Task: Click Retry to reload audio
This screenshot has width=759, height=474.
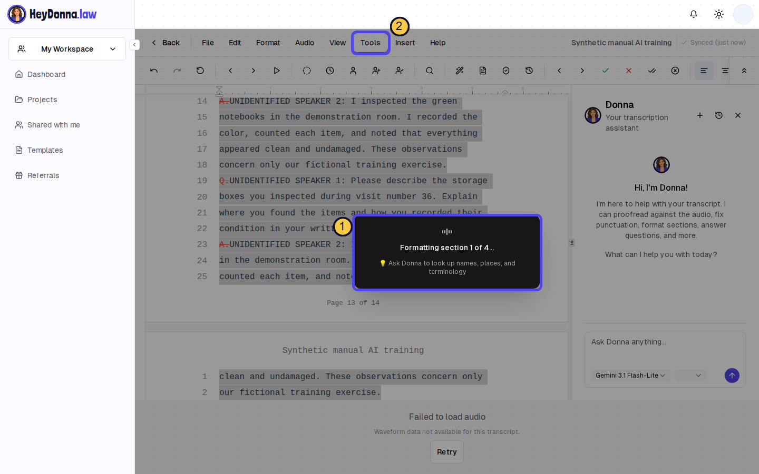Action: pos(447,452)
